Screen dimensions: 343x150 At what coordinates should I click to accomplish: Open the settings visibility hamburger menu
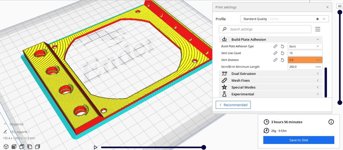pos(318,29)
